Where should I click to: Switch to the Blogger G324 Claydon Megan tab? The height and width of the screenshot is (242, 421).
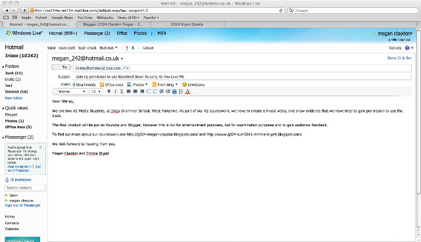[x=113, y=24]
